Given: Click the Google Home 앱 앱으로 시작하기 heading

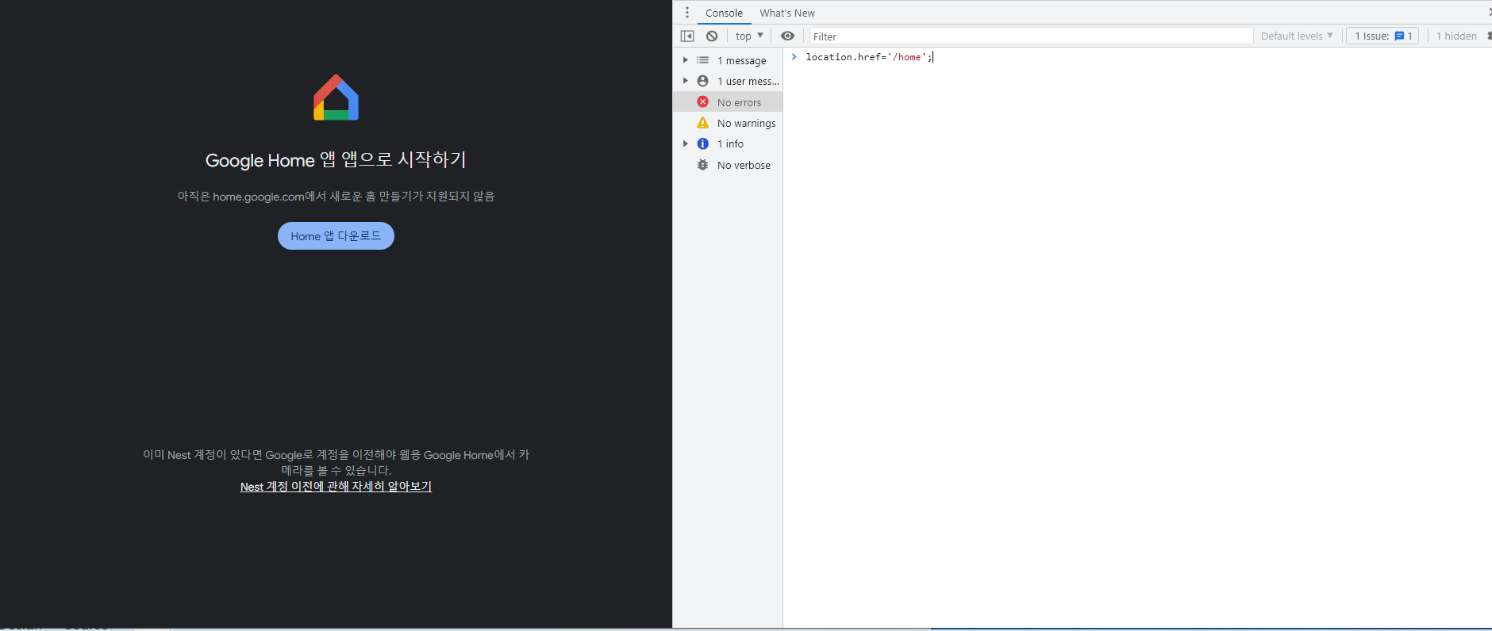Looking at the screenshot, I should (336, 159).
